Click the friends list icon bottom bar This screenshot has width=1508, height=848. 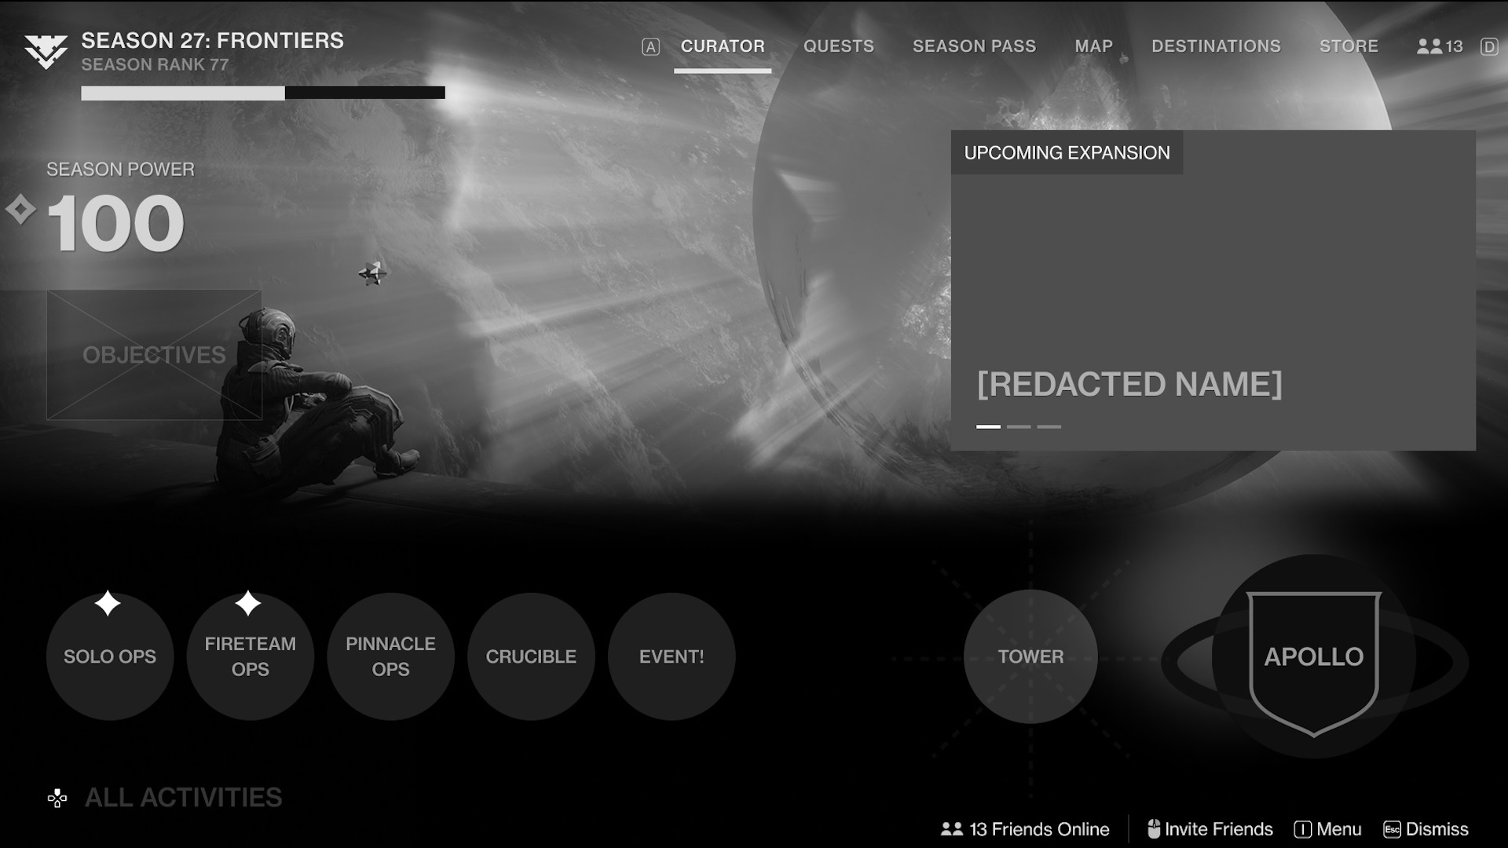[953, 828]
